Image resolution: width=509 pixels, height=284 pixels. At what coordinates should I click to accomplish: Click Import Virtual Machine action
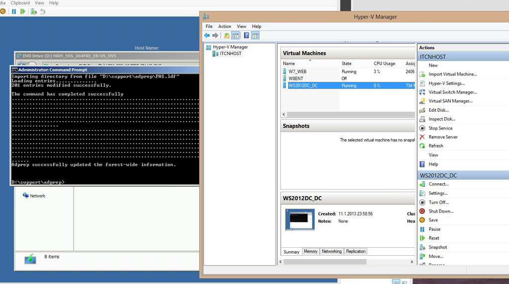[x=452, y=74]
